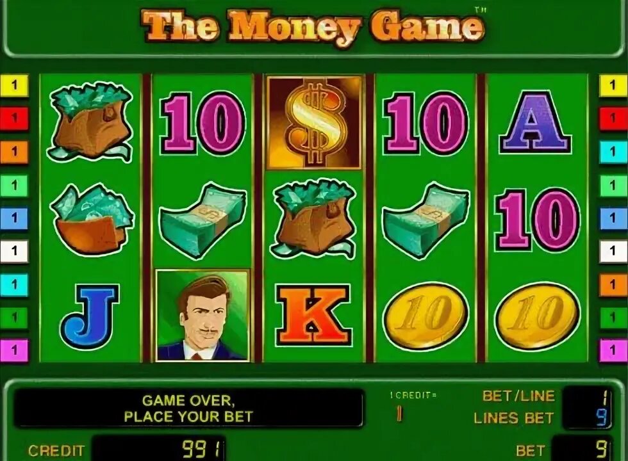Viewport: 628px width, 461px height.
Task: Click the banknote stack on the second reel
Action: [202, 220]
